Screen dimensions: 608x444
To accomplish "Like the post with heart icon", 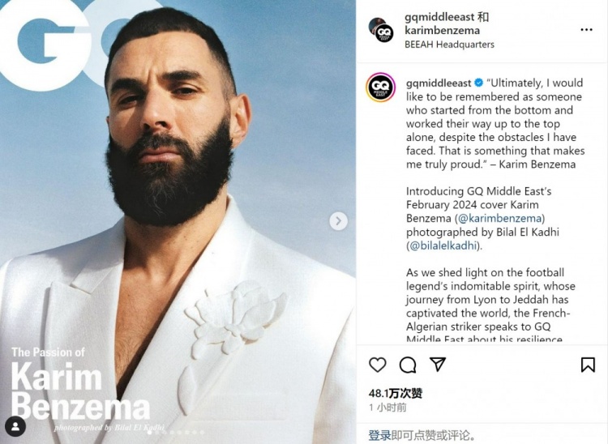I will tap(377, 365).
